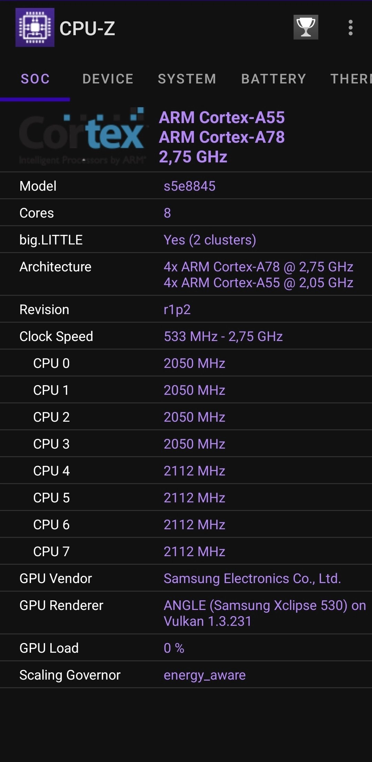This screenshot has width=372, height=762.
Task: Open the SYSTEM tab
Action: pyautogui.click(x=187, y=79)
